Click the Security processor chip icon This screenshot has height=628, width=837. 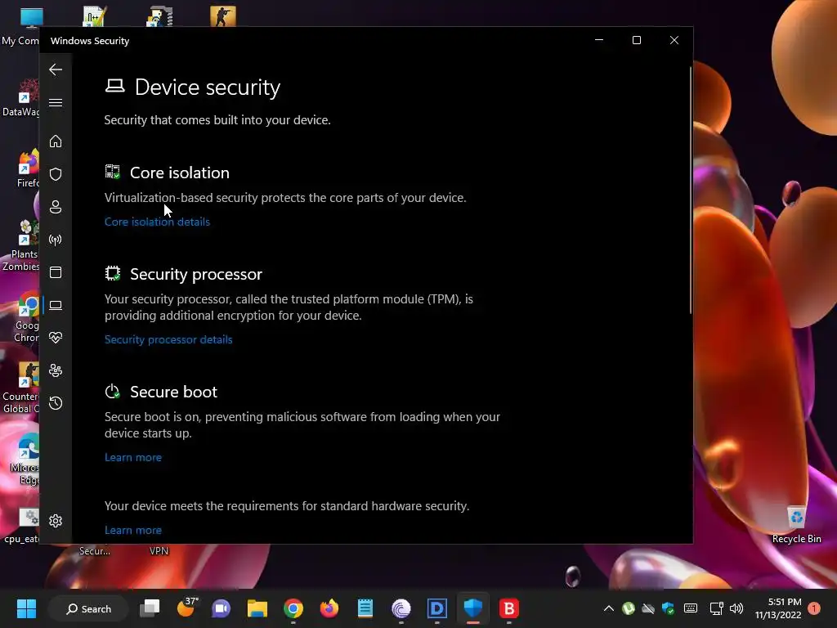click(113, 273)
